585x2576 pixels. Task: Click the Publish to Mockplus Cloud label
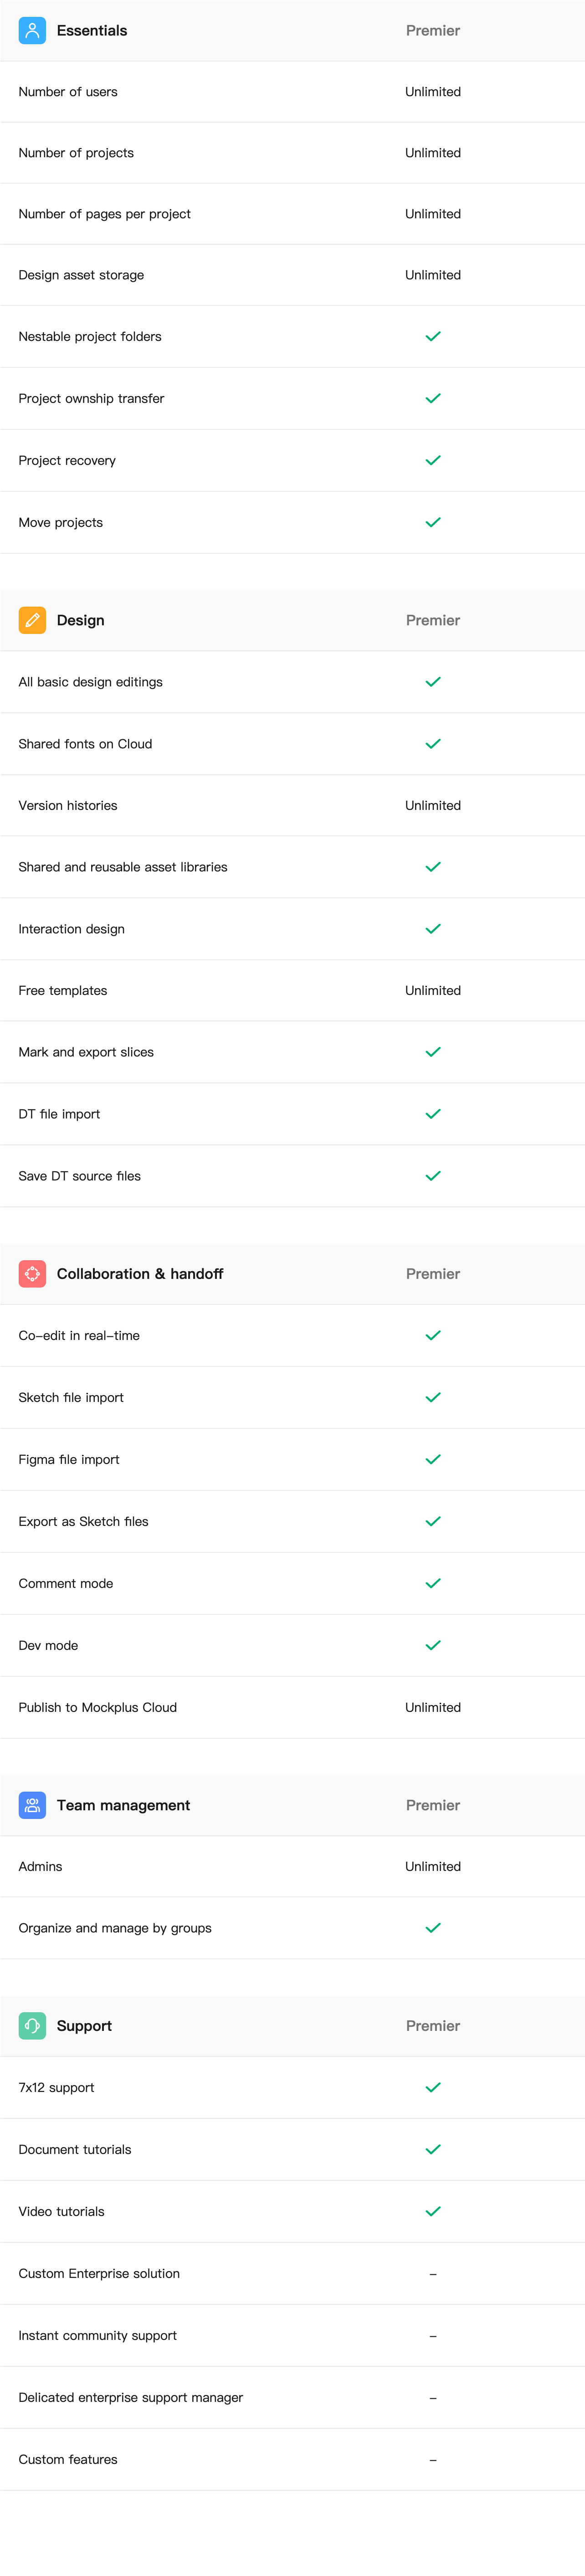pos(97,1707)
